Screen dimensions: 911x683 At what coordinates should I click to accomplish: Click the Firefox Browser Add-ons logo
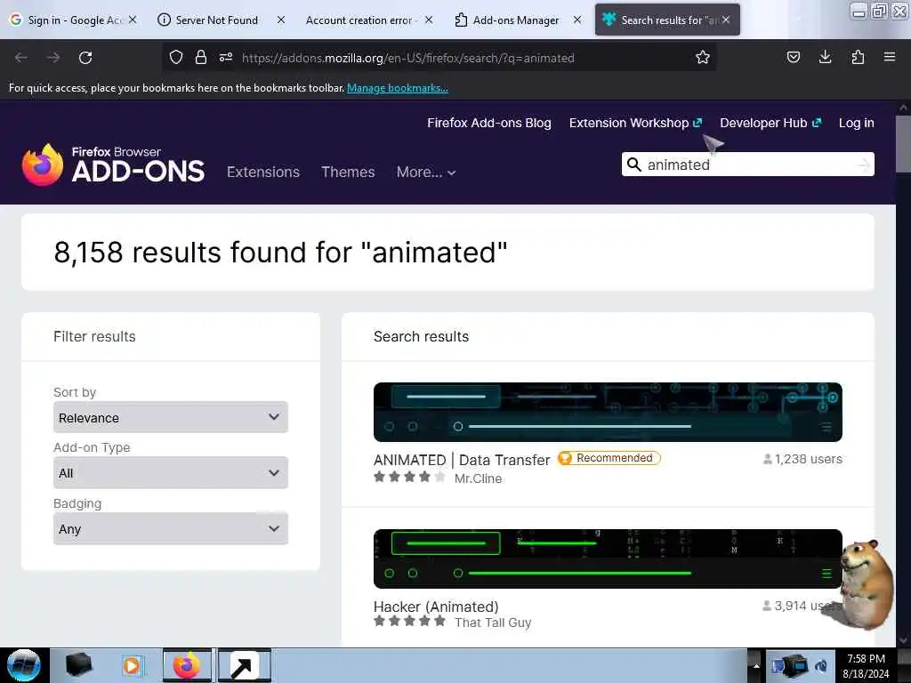click(x=113, y=165)
